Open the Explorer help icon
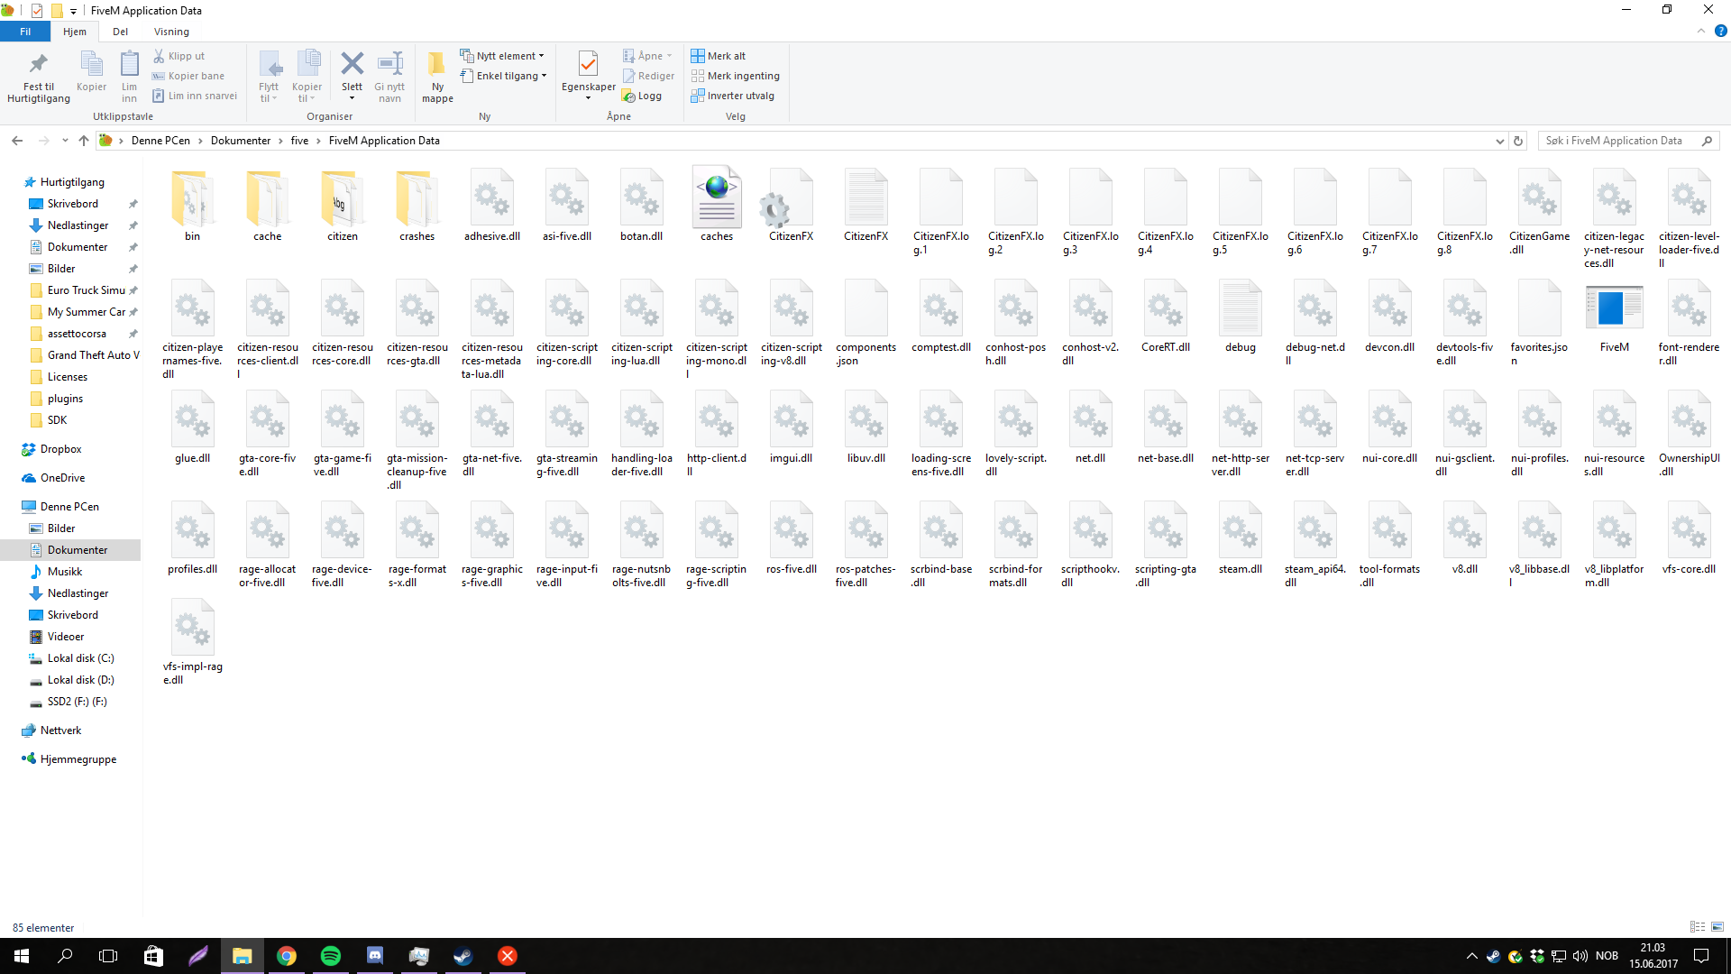 click(x=1720, y=32)
